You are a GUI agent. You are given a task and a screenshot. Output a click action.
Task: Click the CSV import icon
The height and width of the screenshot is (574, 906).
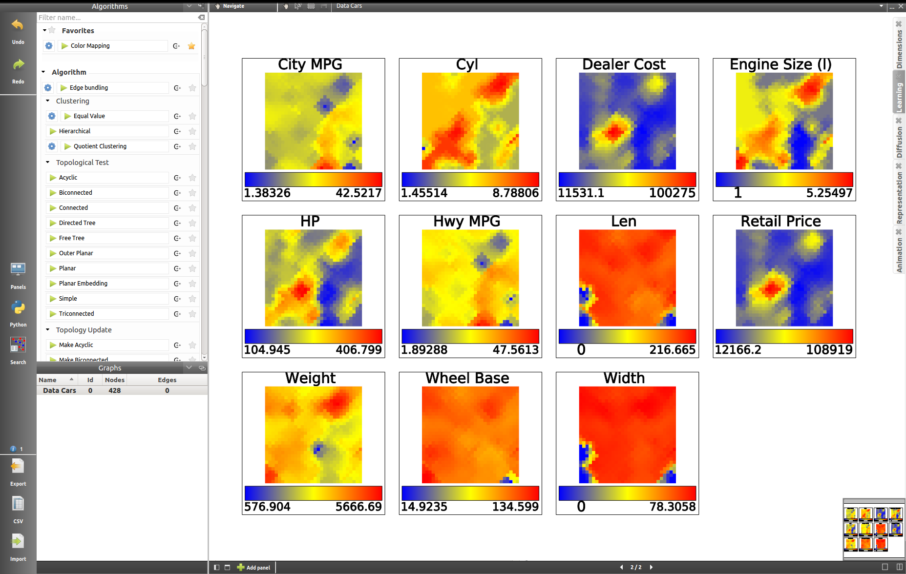point(18,504)
